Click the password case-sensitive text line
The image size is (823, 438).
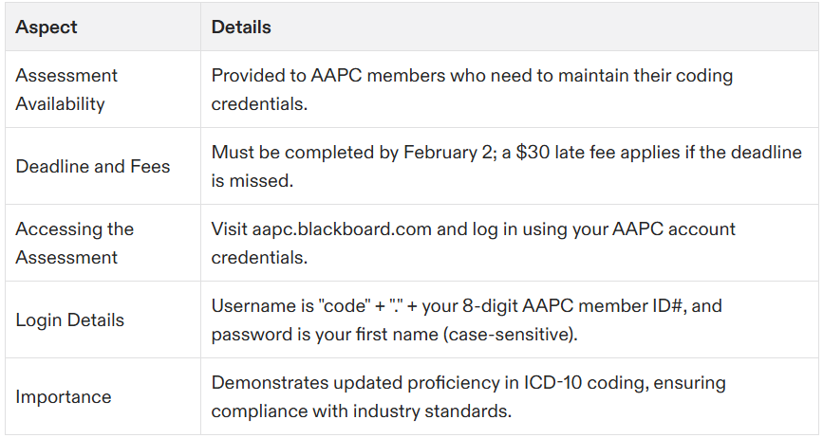pyautogui.click(x=394, y=335)
